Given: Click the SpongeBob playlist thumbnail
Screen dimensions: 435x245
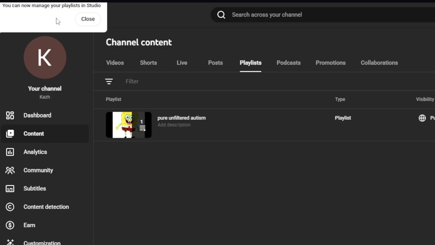Looking at the screenshot, I should 128,125.
